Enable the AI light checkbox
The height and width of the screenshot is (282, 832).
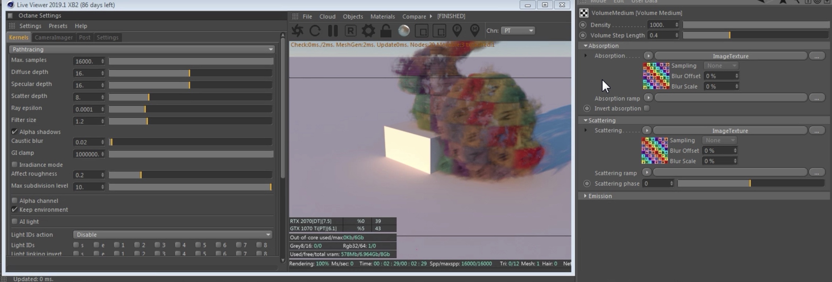coord(15,221)
